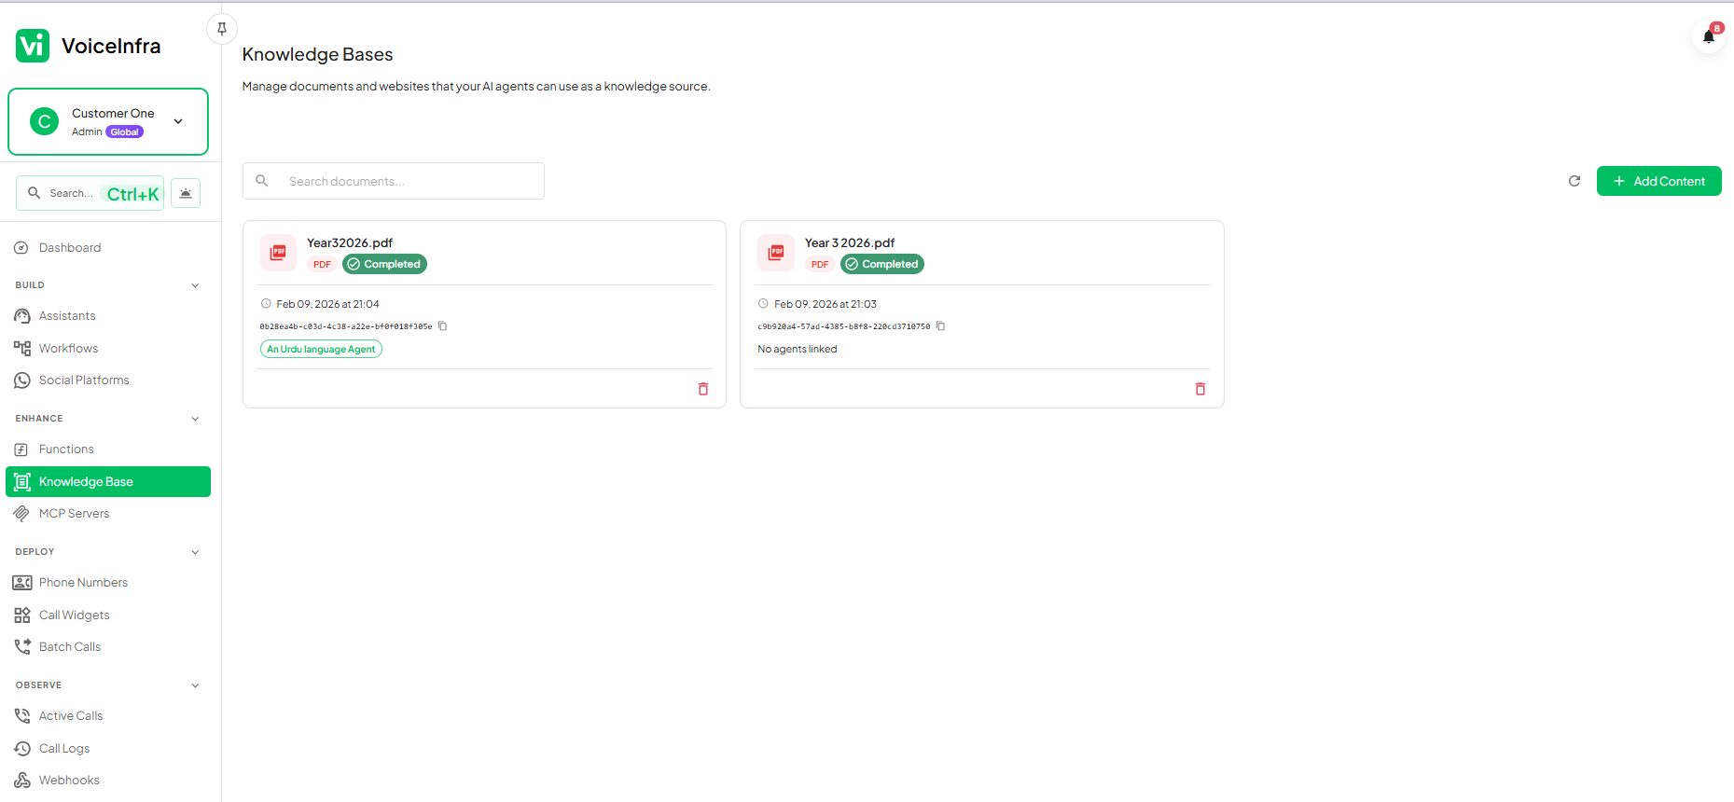Collapse the OBSERVE section

tap(195, 685)
